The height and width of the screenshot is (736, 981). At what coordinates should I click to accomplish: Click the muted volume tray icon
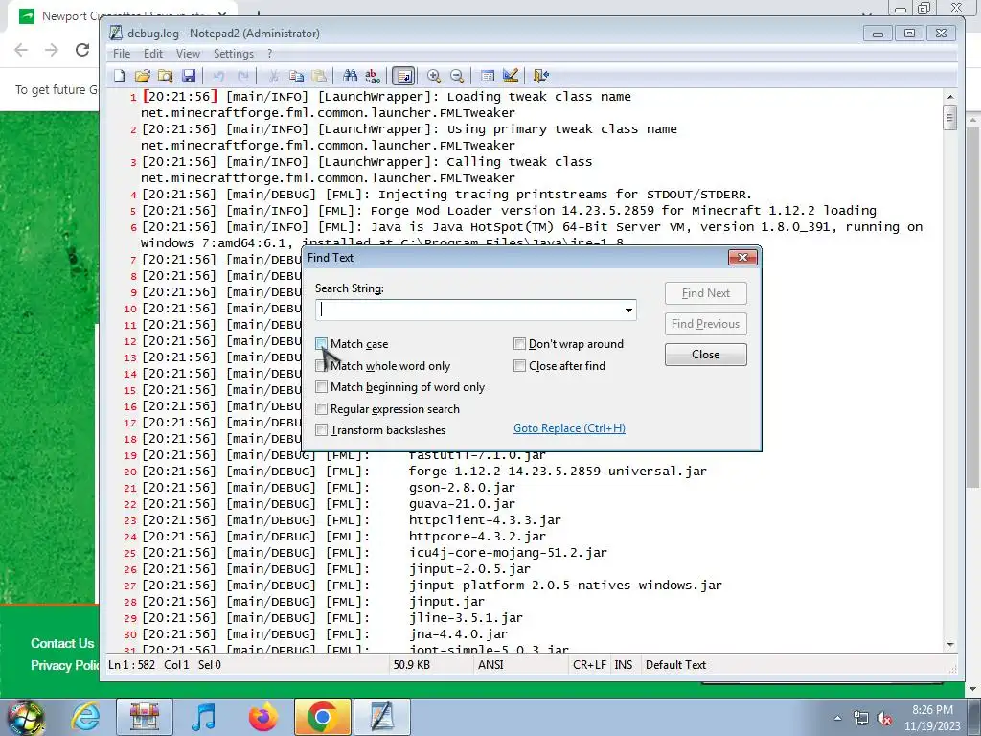(884, 718)
